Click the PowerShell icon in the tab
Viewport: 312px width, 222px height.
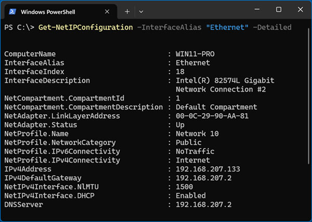(x=12, y=12)
